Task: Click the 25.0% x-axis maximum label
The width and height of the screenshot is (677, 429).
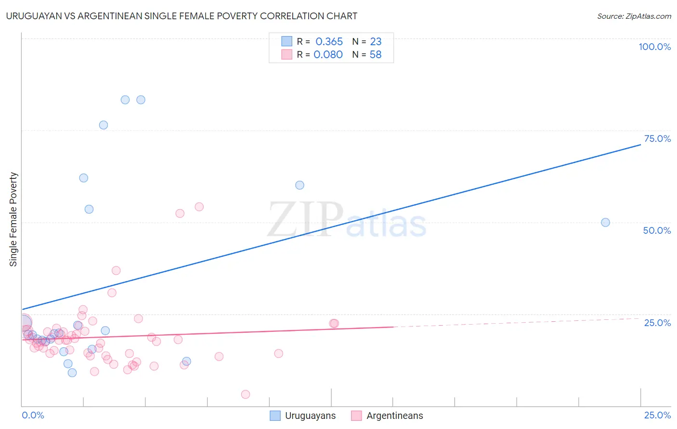Action: [658, 415]
